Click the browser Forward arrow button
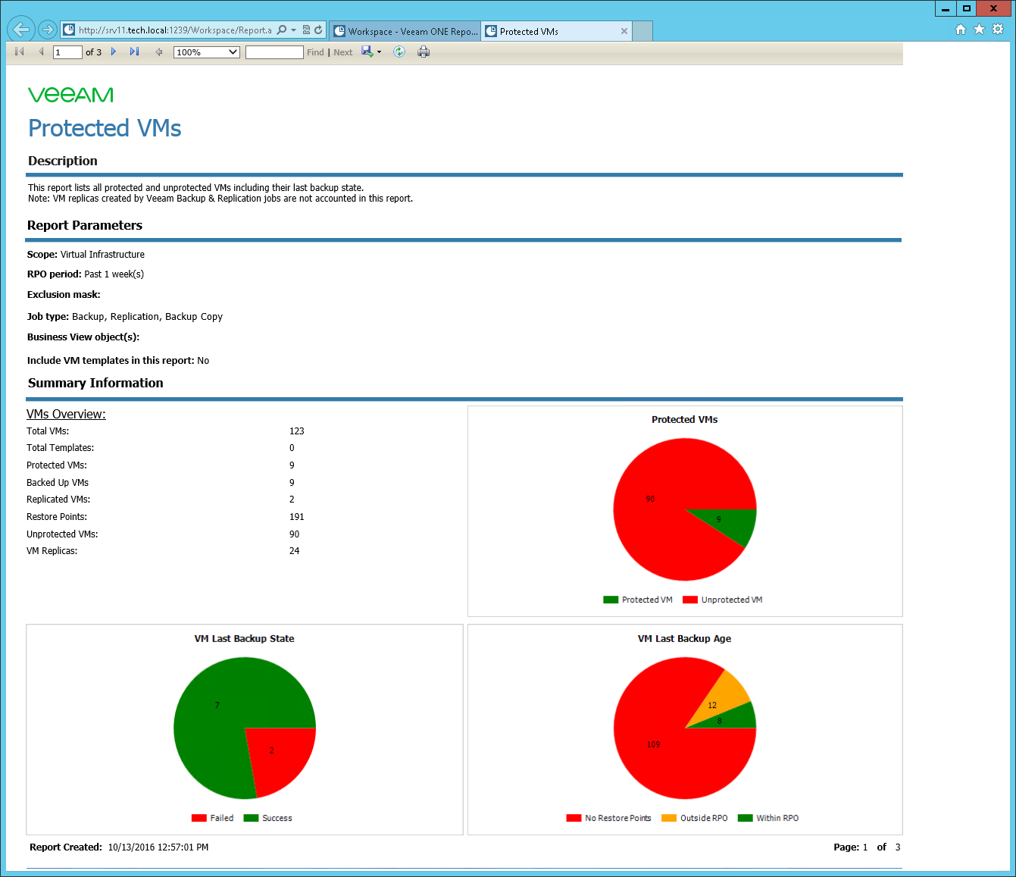 point(48,30)
